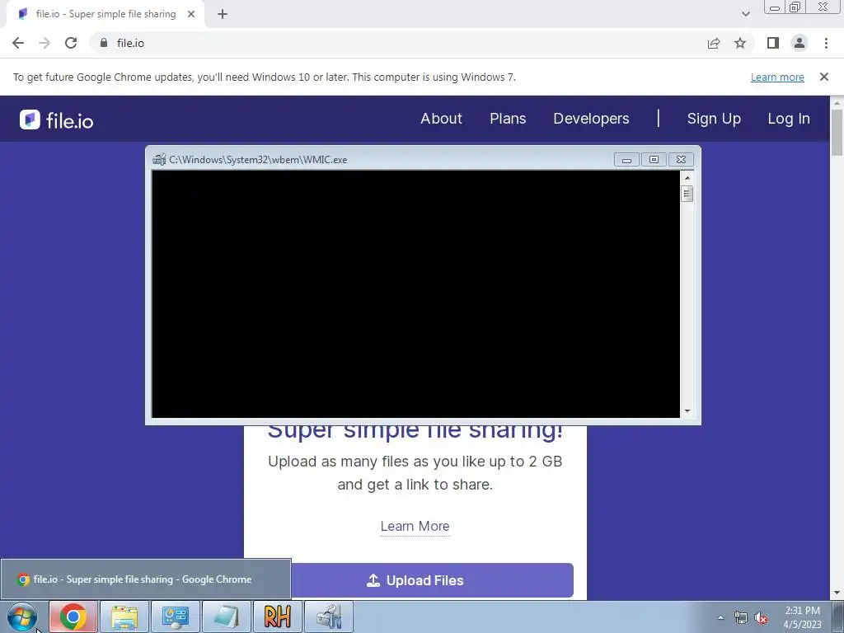Open a new tab with plus button
844x633 pixels.
(223, 14)
